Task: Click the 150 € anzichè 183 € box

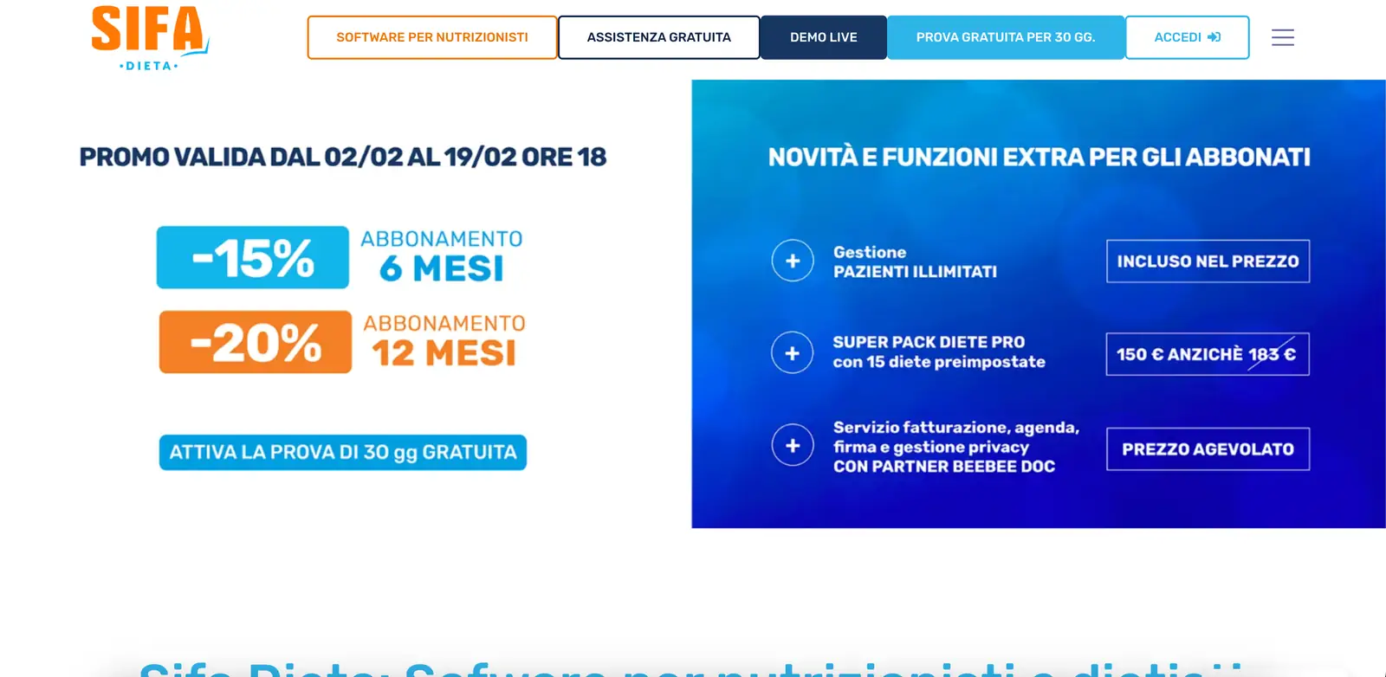Action: pyautogui.click(x=1207, y=354)
